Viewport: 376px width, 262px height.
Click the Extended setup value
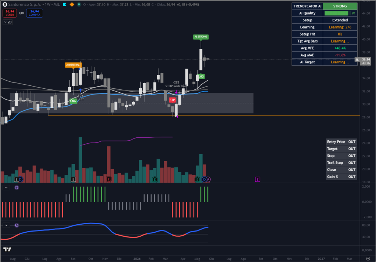coord(340,20)
